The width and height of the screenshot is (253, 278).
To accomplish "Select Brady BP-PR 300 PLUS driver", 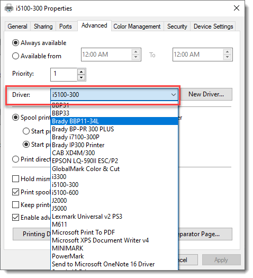I will pos(114,129).
